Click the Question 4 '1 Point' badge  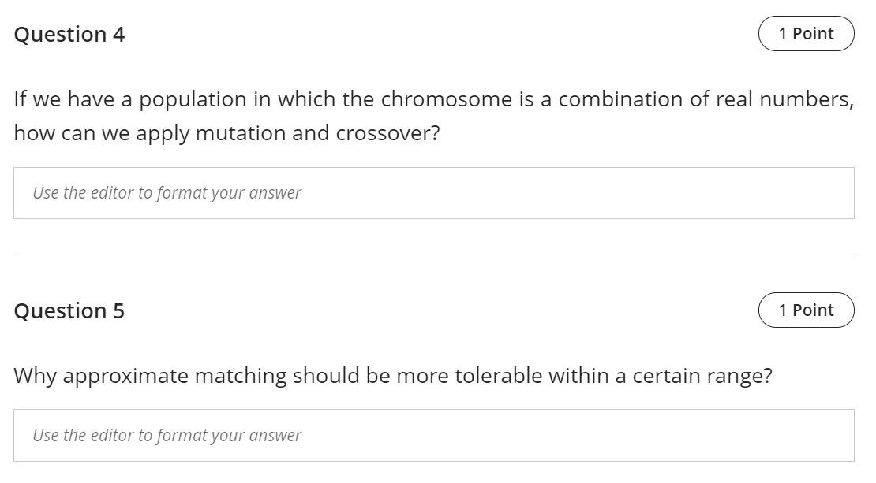[806, 34]
